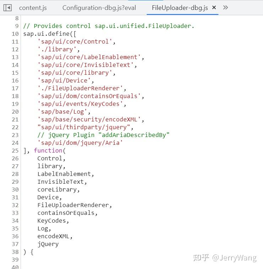Viewport: 263px width, 269px height.
Task: Click the "sap/ui/thirdparty/jquery" string
Action: point(84,127)
